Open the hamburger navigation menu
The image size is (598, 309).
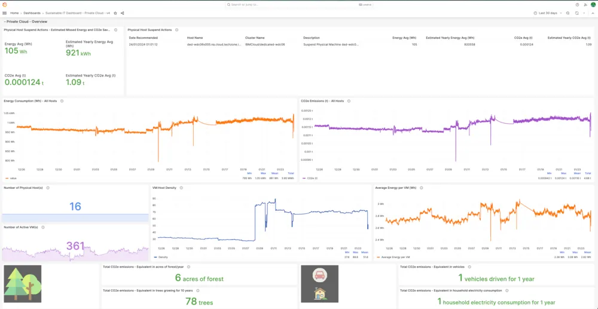(4, 13)
